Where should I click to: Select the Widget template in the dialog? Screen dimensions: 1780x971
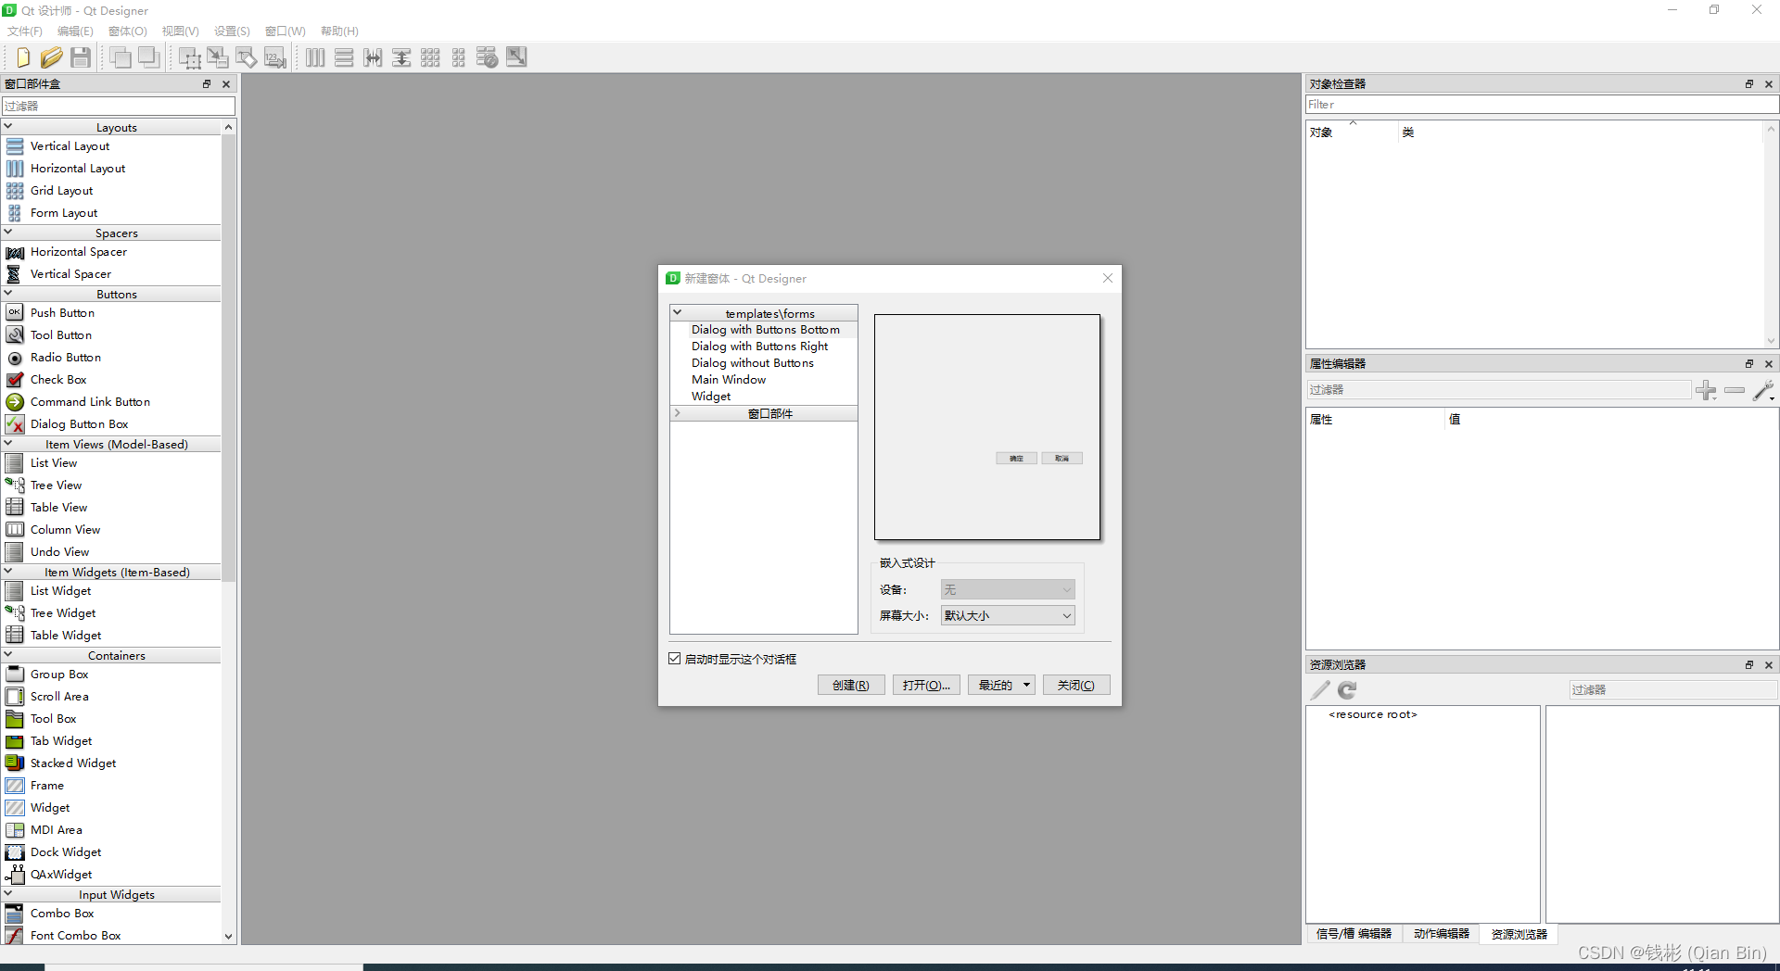(711, 397)
